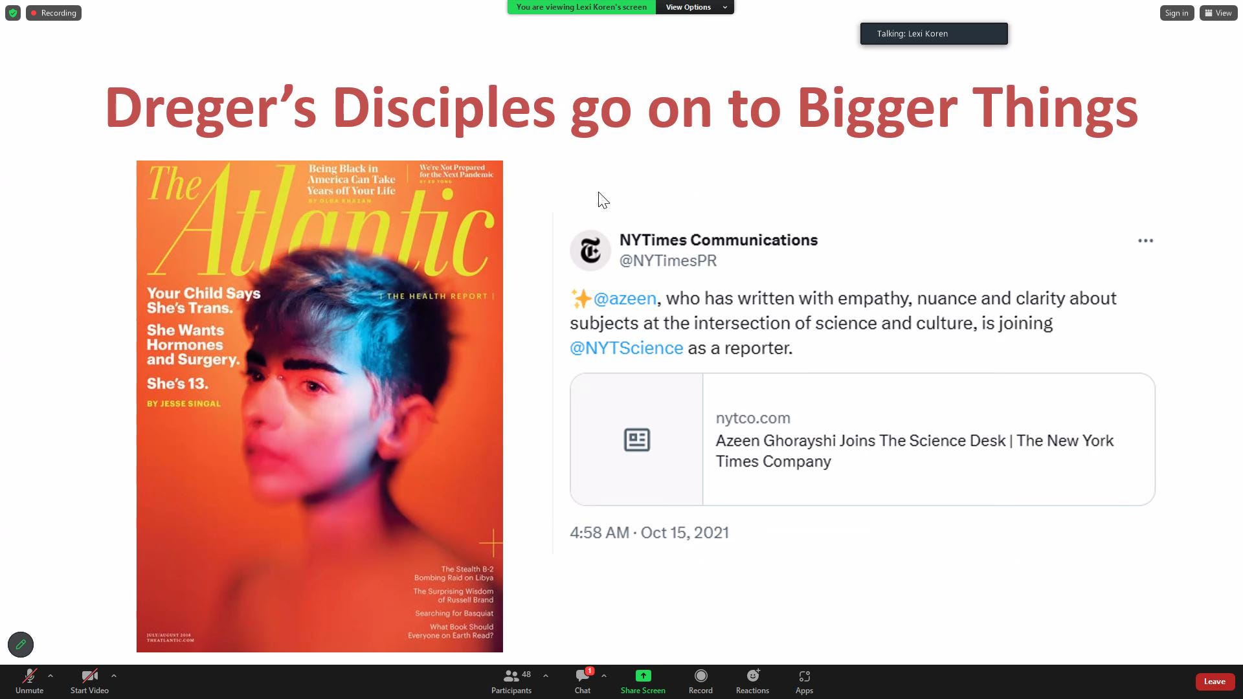Image resolution: width=1243 pixels, height=699 pixels.
Task: Click the @NYTScience mention link
Action: 626,348
